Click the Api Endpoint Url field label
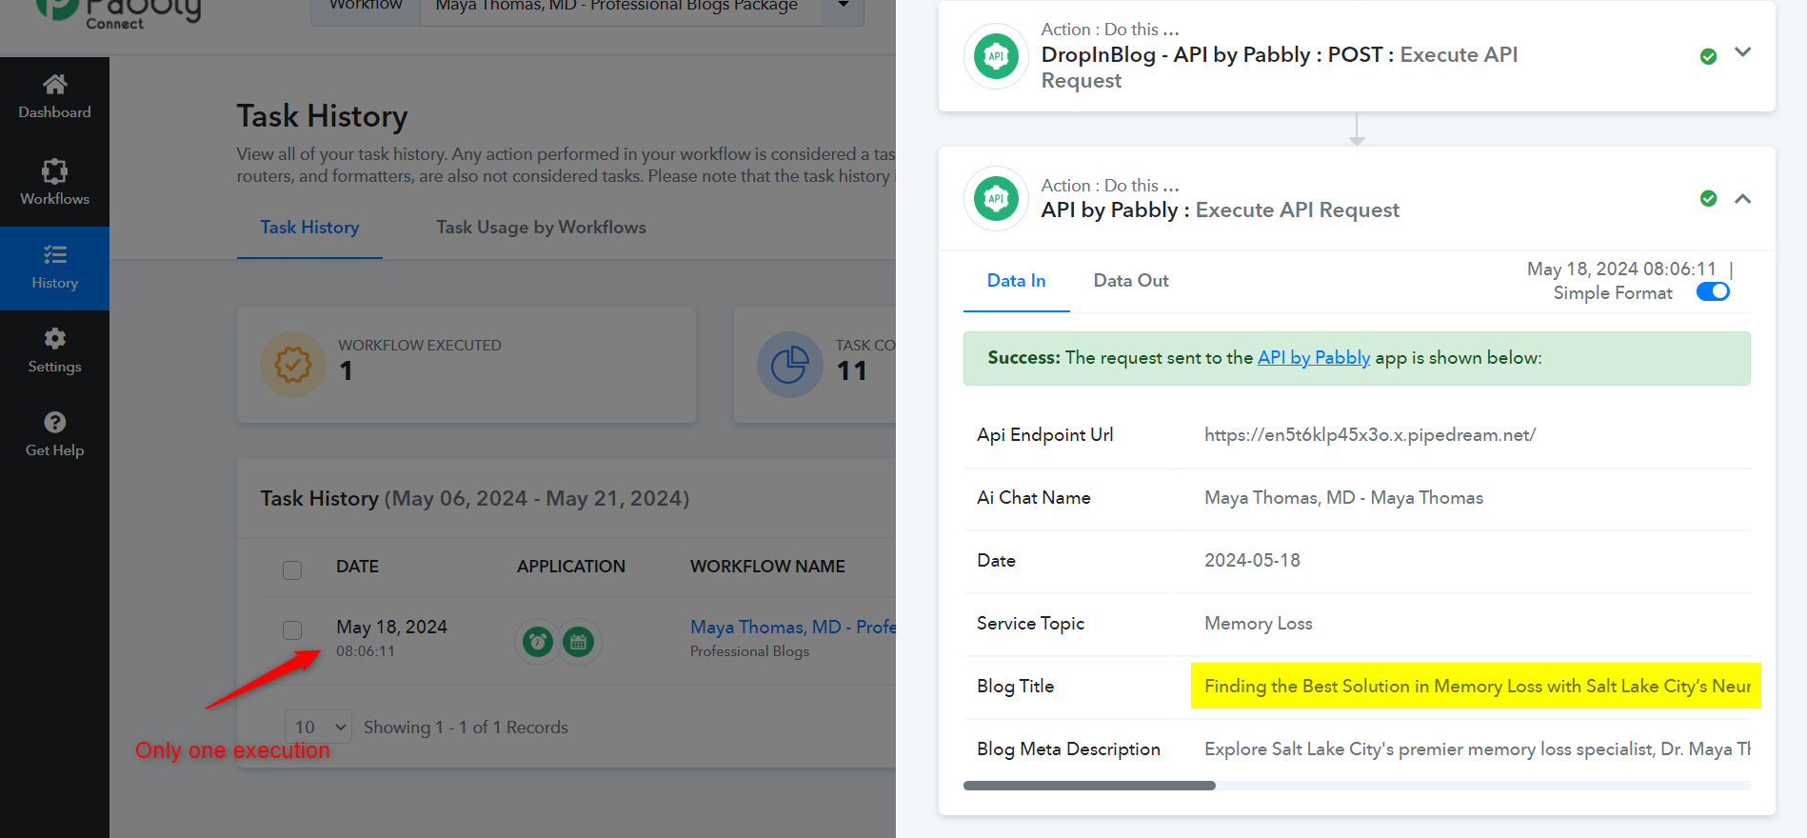Screen dimensions: 1807x838 tap(1044, 435)
